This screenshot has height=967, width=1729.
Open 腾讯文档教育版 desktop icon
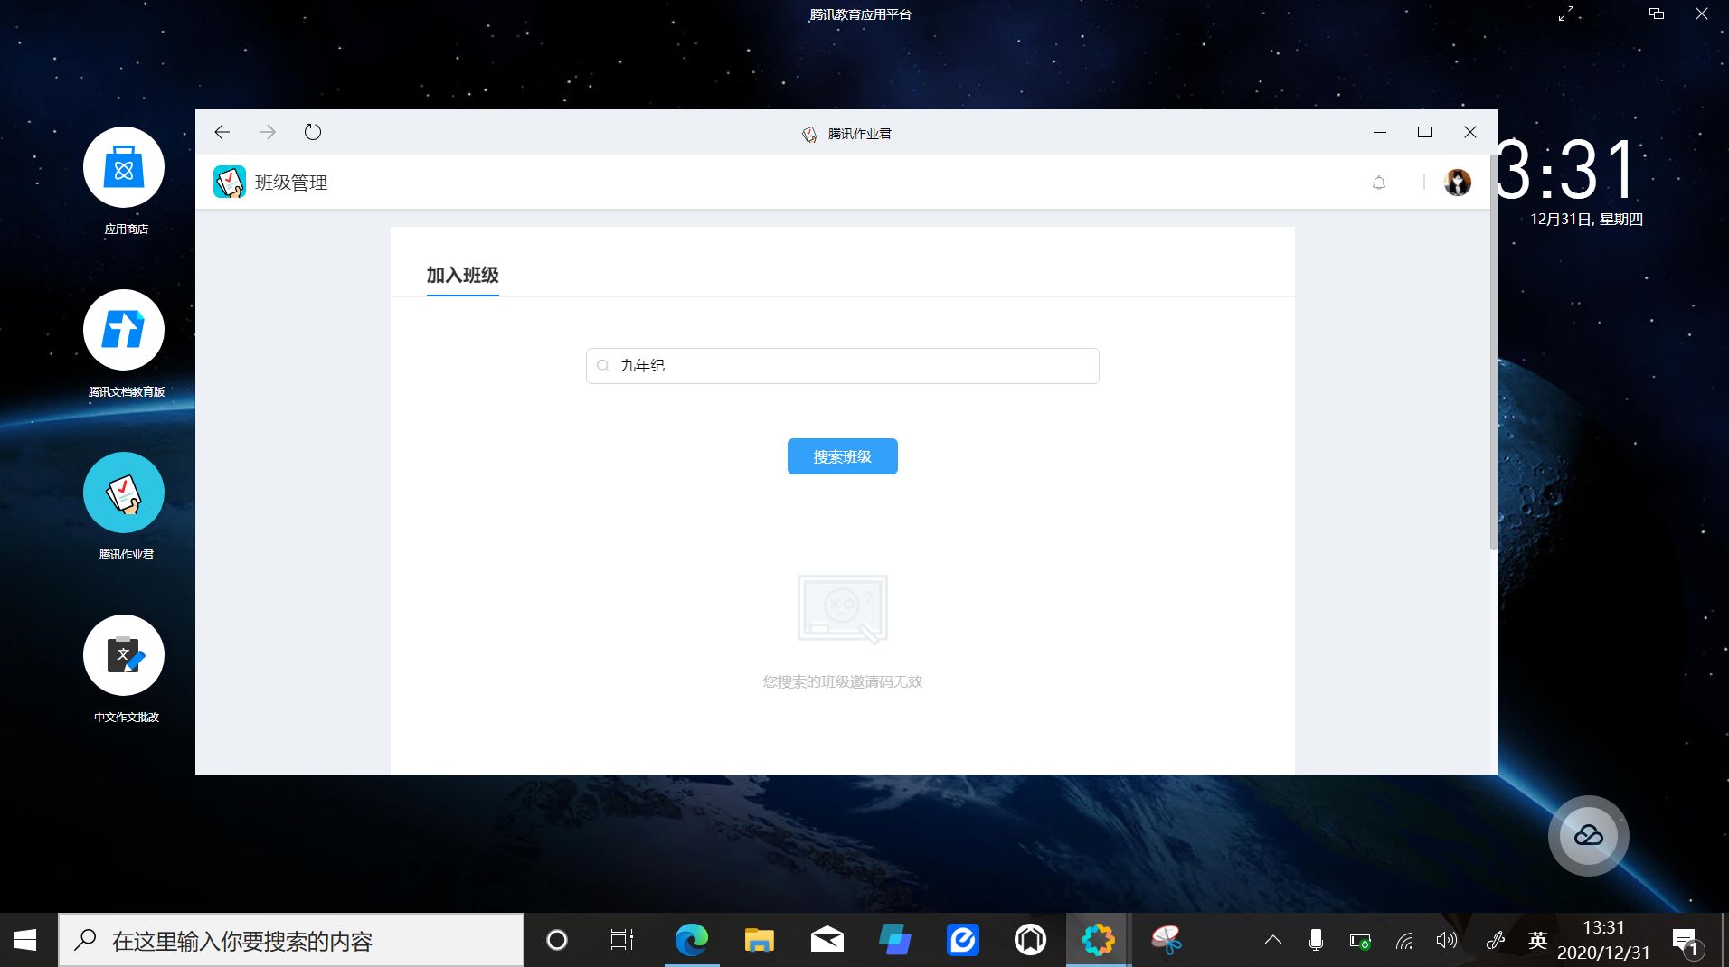tap(124, 331)
